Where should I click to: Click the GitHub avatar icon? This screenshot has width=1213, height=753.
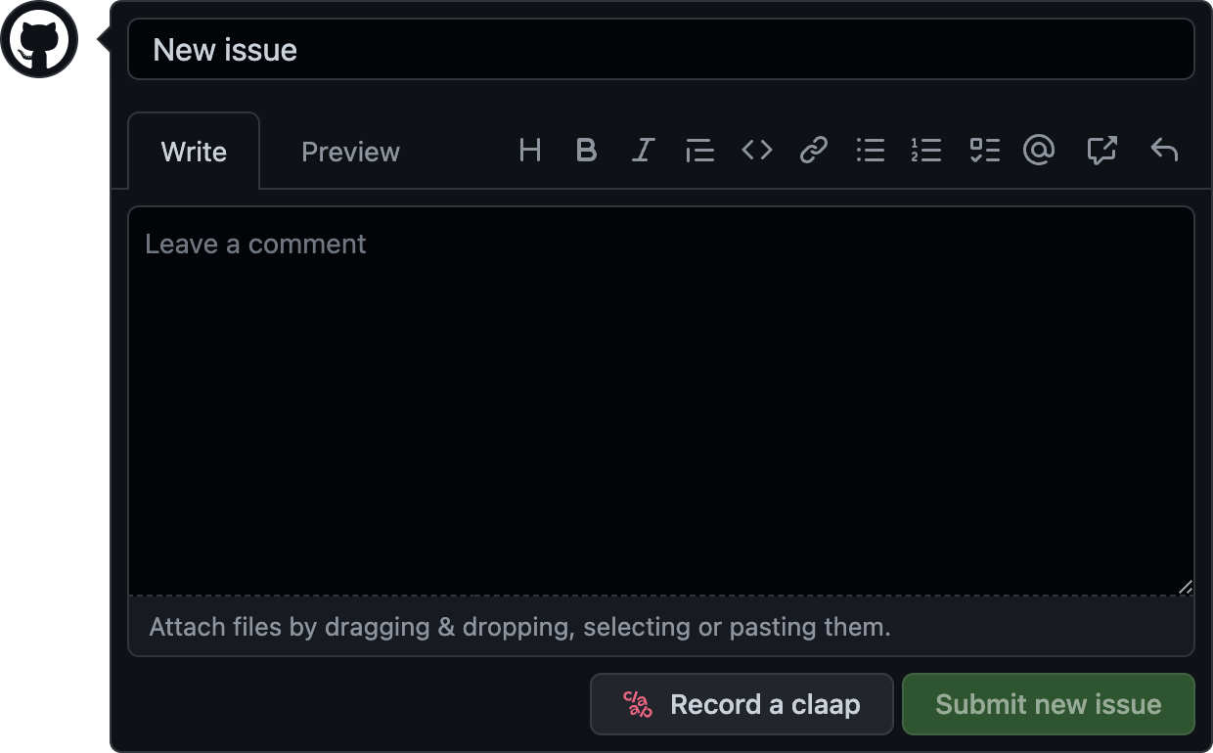pyautogui.click(x=39, y=40)
